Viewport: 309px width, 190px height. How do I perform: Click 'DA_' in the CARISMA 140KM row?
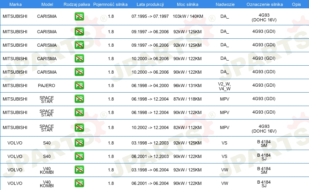(225, 16)
